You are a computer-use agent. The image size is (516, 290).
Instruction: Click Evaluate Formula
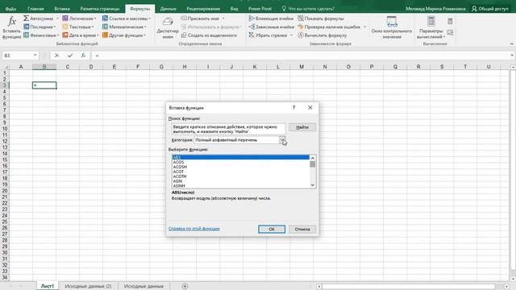pyautogui.click(x=322, y=35)
